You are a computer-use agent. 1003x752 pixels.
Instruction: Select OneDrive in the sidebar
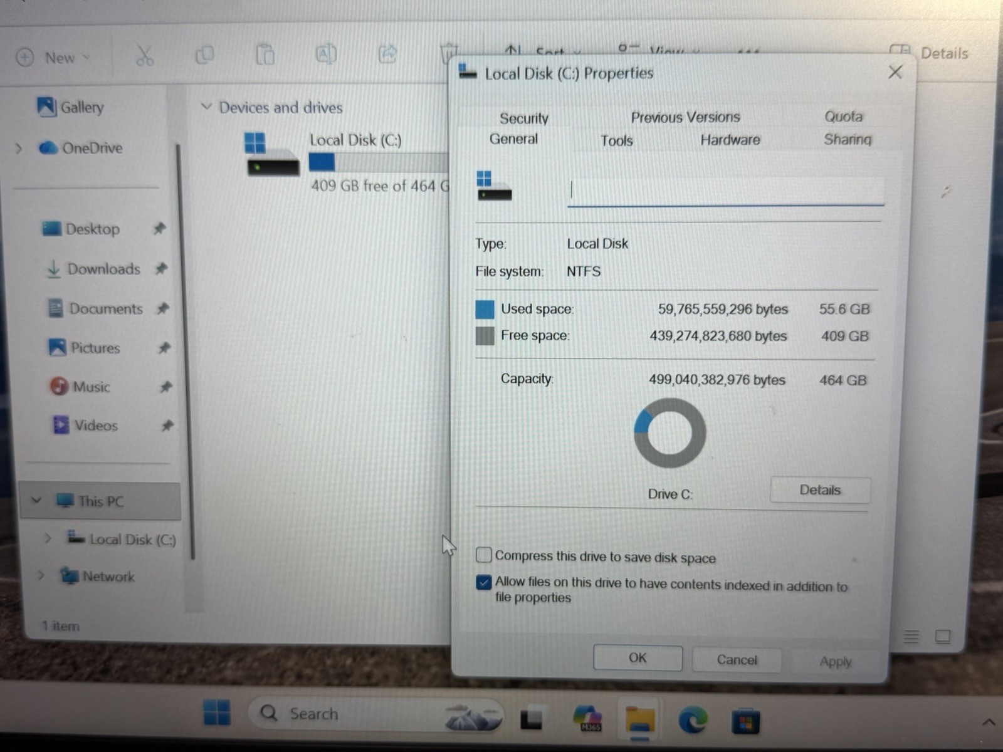pos(81,148)
